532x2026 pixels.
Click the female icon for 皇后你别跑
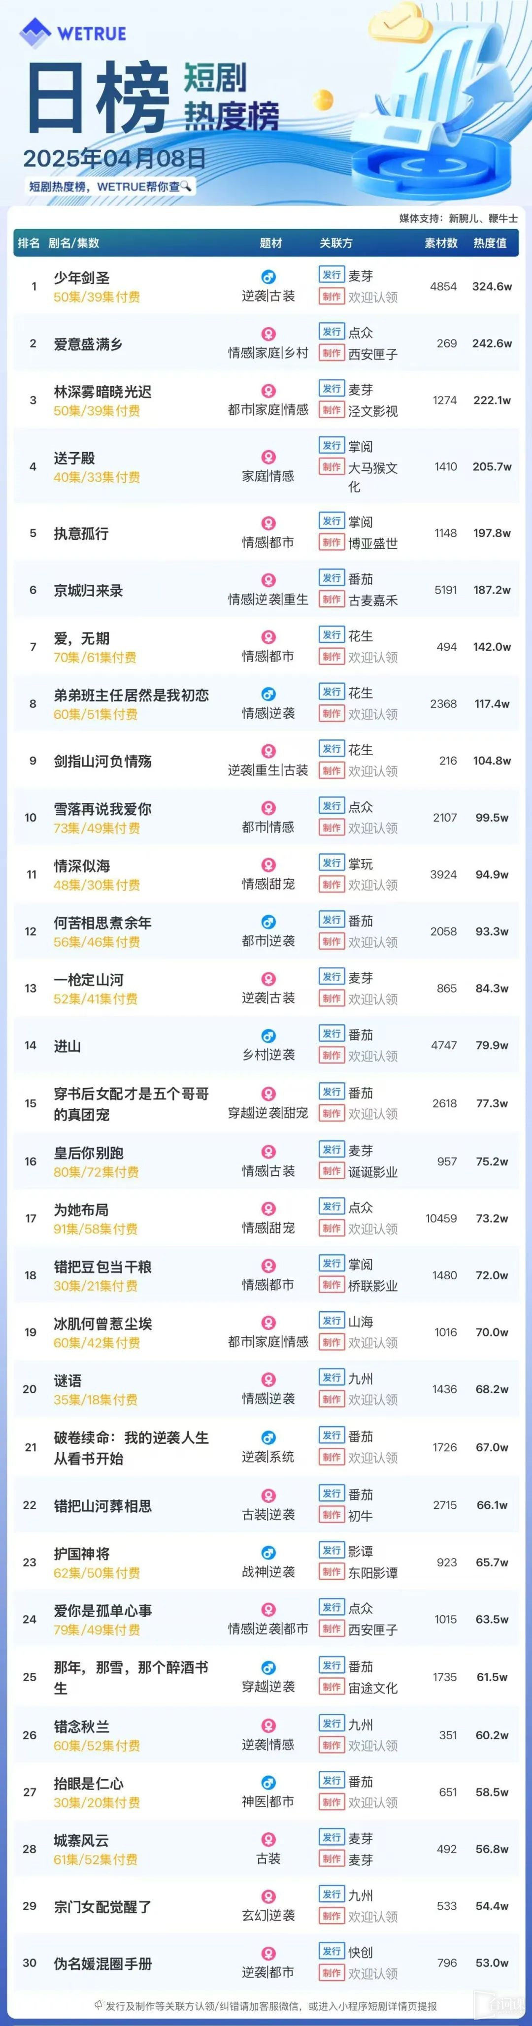click(268, 1152)
